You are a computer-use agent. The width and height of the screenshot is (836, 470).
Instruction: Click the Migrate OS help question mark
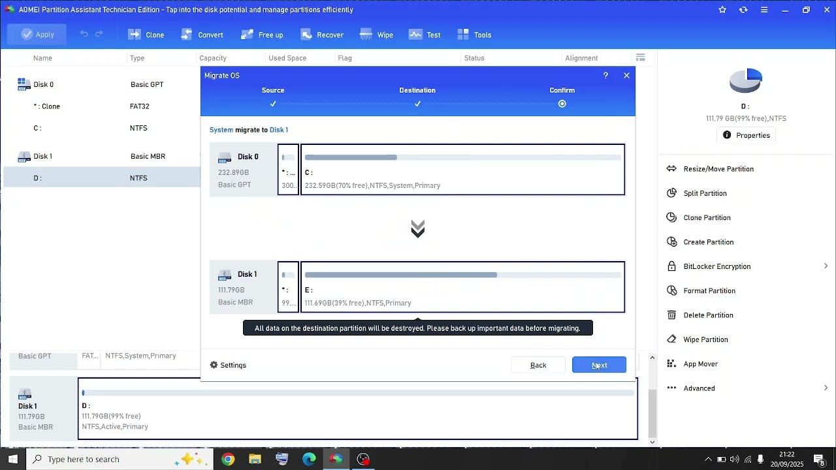pyautogui.click(x=605, y=76)
